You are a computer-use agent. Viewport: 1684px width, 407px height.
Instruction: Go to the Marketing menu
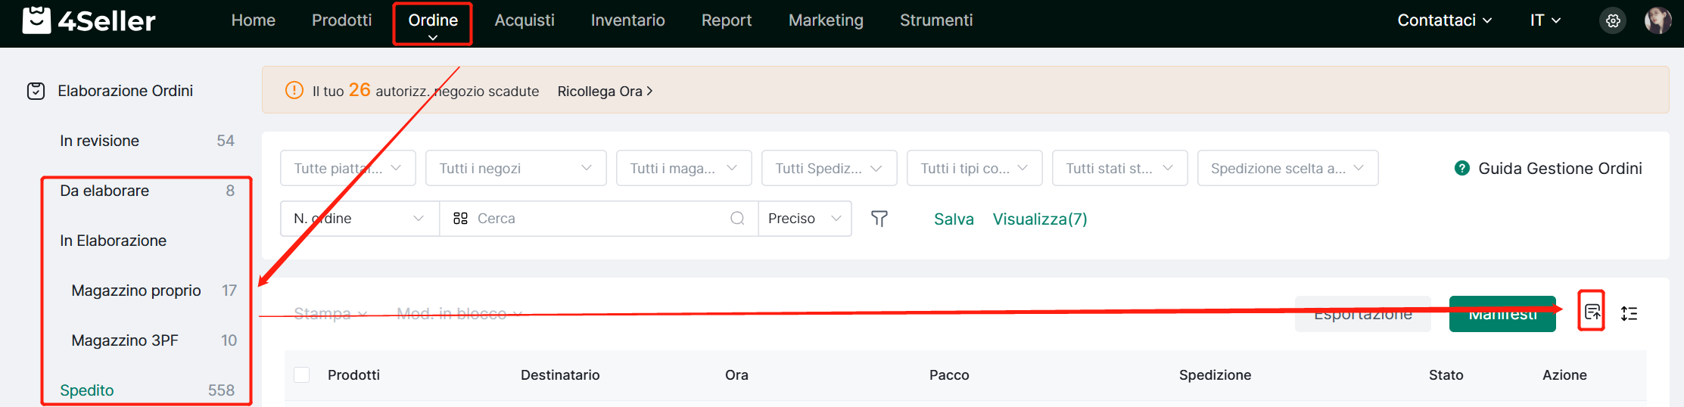click(826, 20)
